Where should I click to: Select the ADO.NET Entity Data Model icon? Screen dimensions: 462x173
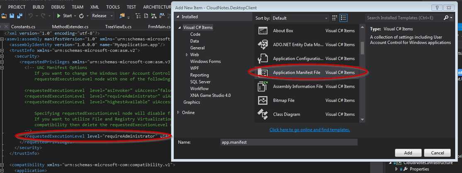tap(263, 45)
